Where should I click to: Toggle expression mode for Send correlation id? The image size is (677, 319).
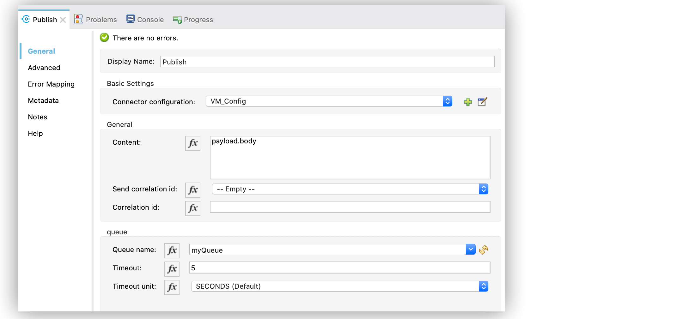click(x=192, y=190)
